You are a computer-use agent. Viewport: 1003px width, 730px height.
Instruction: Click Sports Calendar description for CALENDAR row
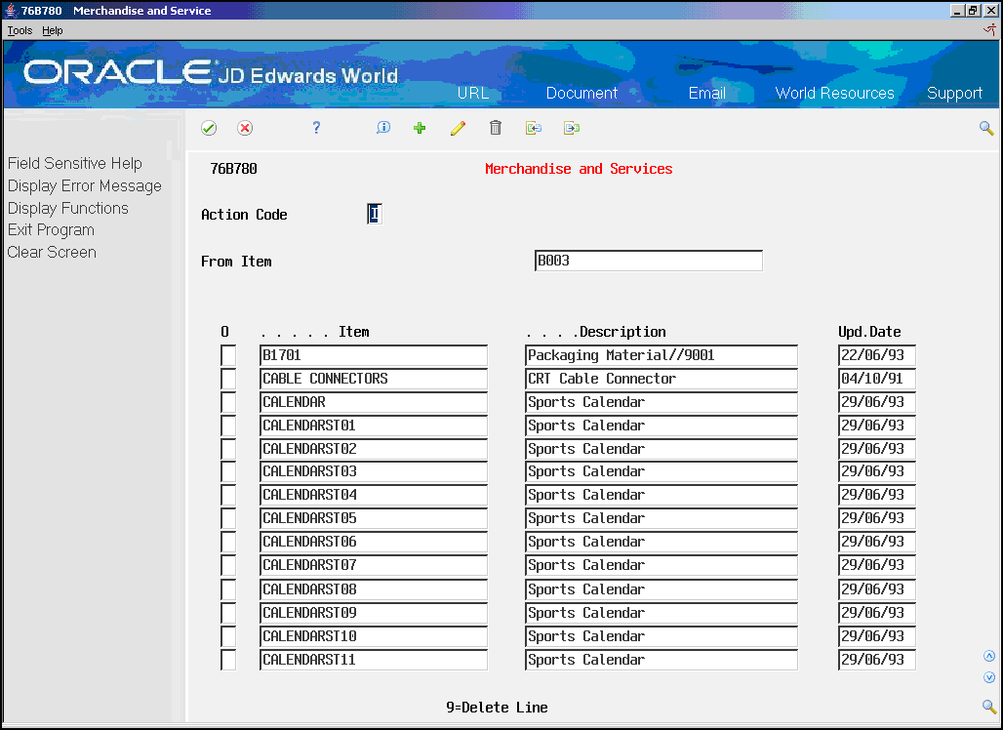click(662, 402)
